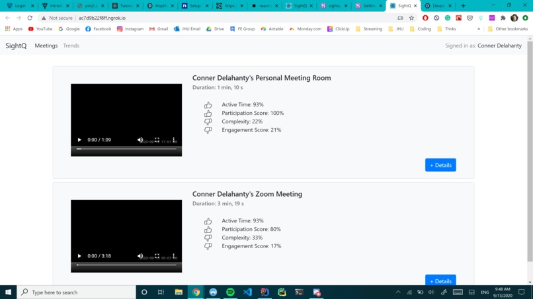Click the Engagement Score 17% thumbs-down icon
533x299 pixels.
click(208, 246)
